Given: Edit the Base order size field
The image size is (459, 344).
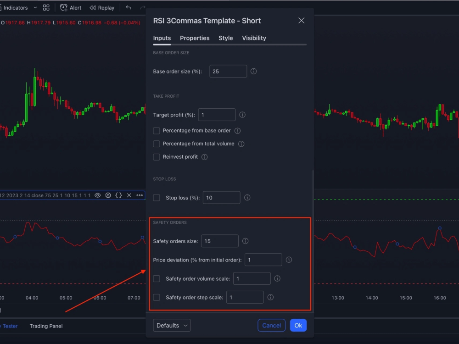Looking at the screenshot, I should click(x=228, y=72).
